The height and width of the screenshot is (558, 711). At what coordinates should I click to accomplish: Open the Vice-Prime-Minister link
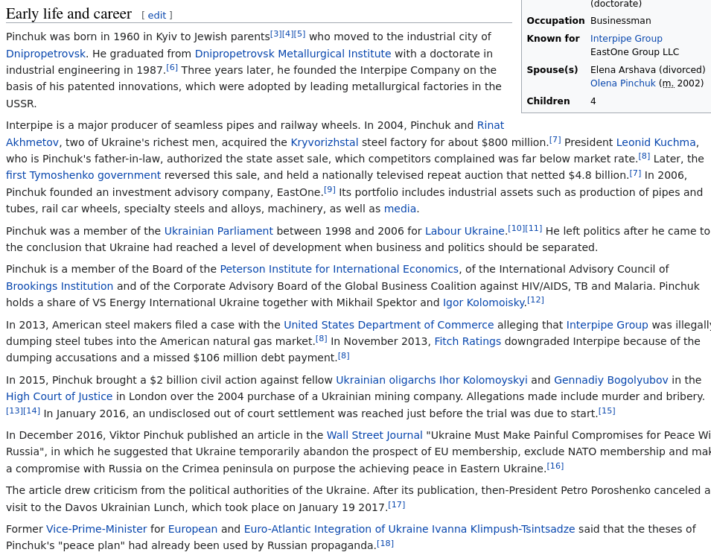[x=97, y=529]
